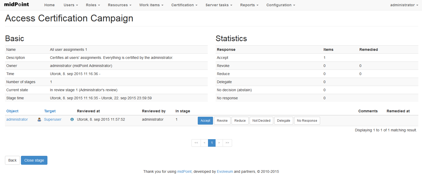The height and width of the screenshot is (178, 422).
Task: Go to the next results page
Action: click(219, 143)
